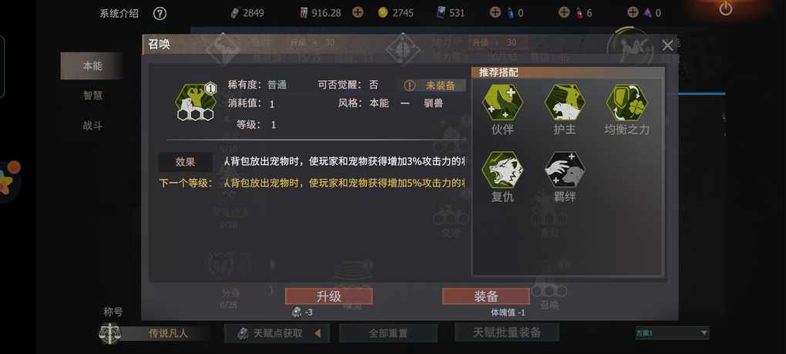Open the 方案1 scheme dropdown
This screenshot has width=786, height=354.
pos(672,332)
